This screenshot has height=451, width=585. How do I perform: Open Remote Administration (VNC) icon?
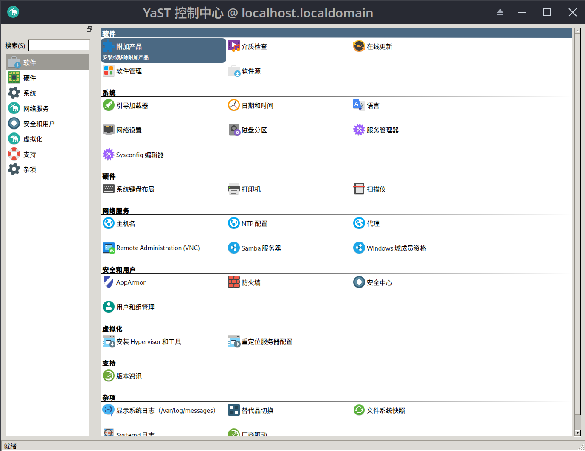pos(109,248)
